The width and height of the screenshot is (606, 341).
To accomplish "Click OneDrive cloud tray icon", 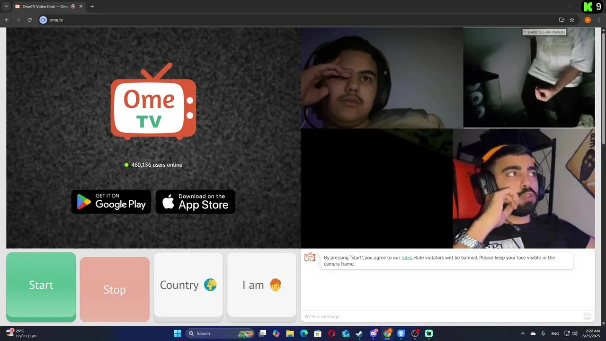I will click(x=533, y=333).
